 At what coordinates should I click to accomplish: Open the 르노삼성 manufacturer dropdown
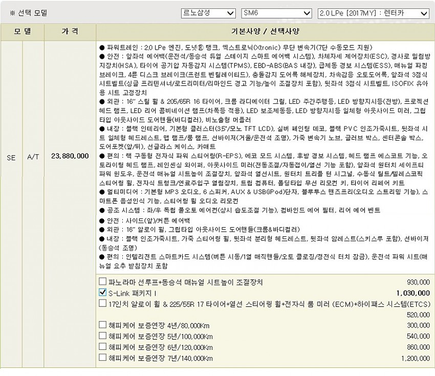209,13
